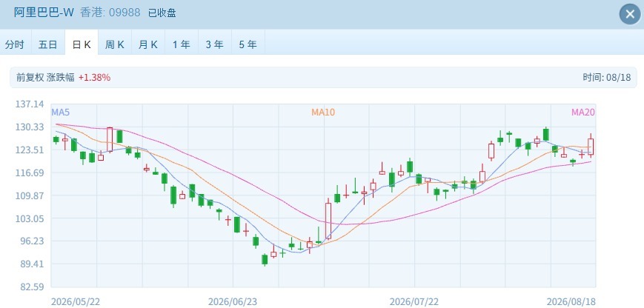
Task: Click the 109.87 price axis label
Action: (x=29, y=195)
